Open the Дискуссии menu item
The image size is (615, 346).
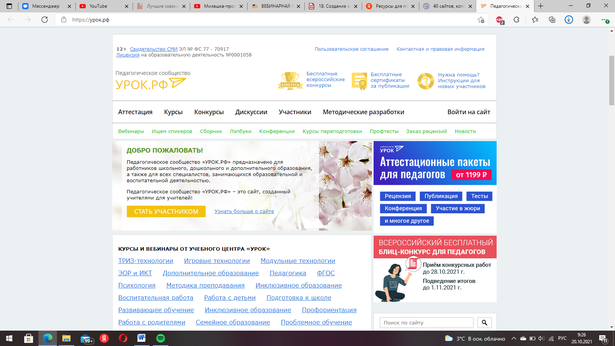click(x=251, y=112)
